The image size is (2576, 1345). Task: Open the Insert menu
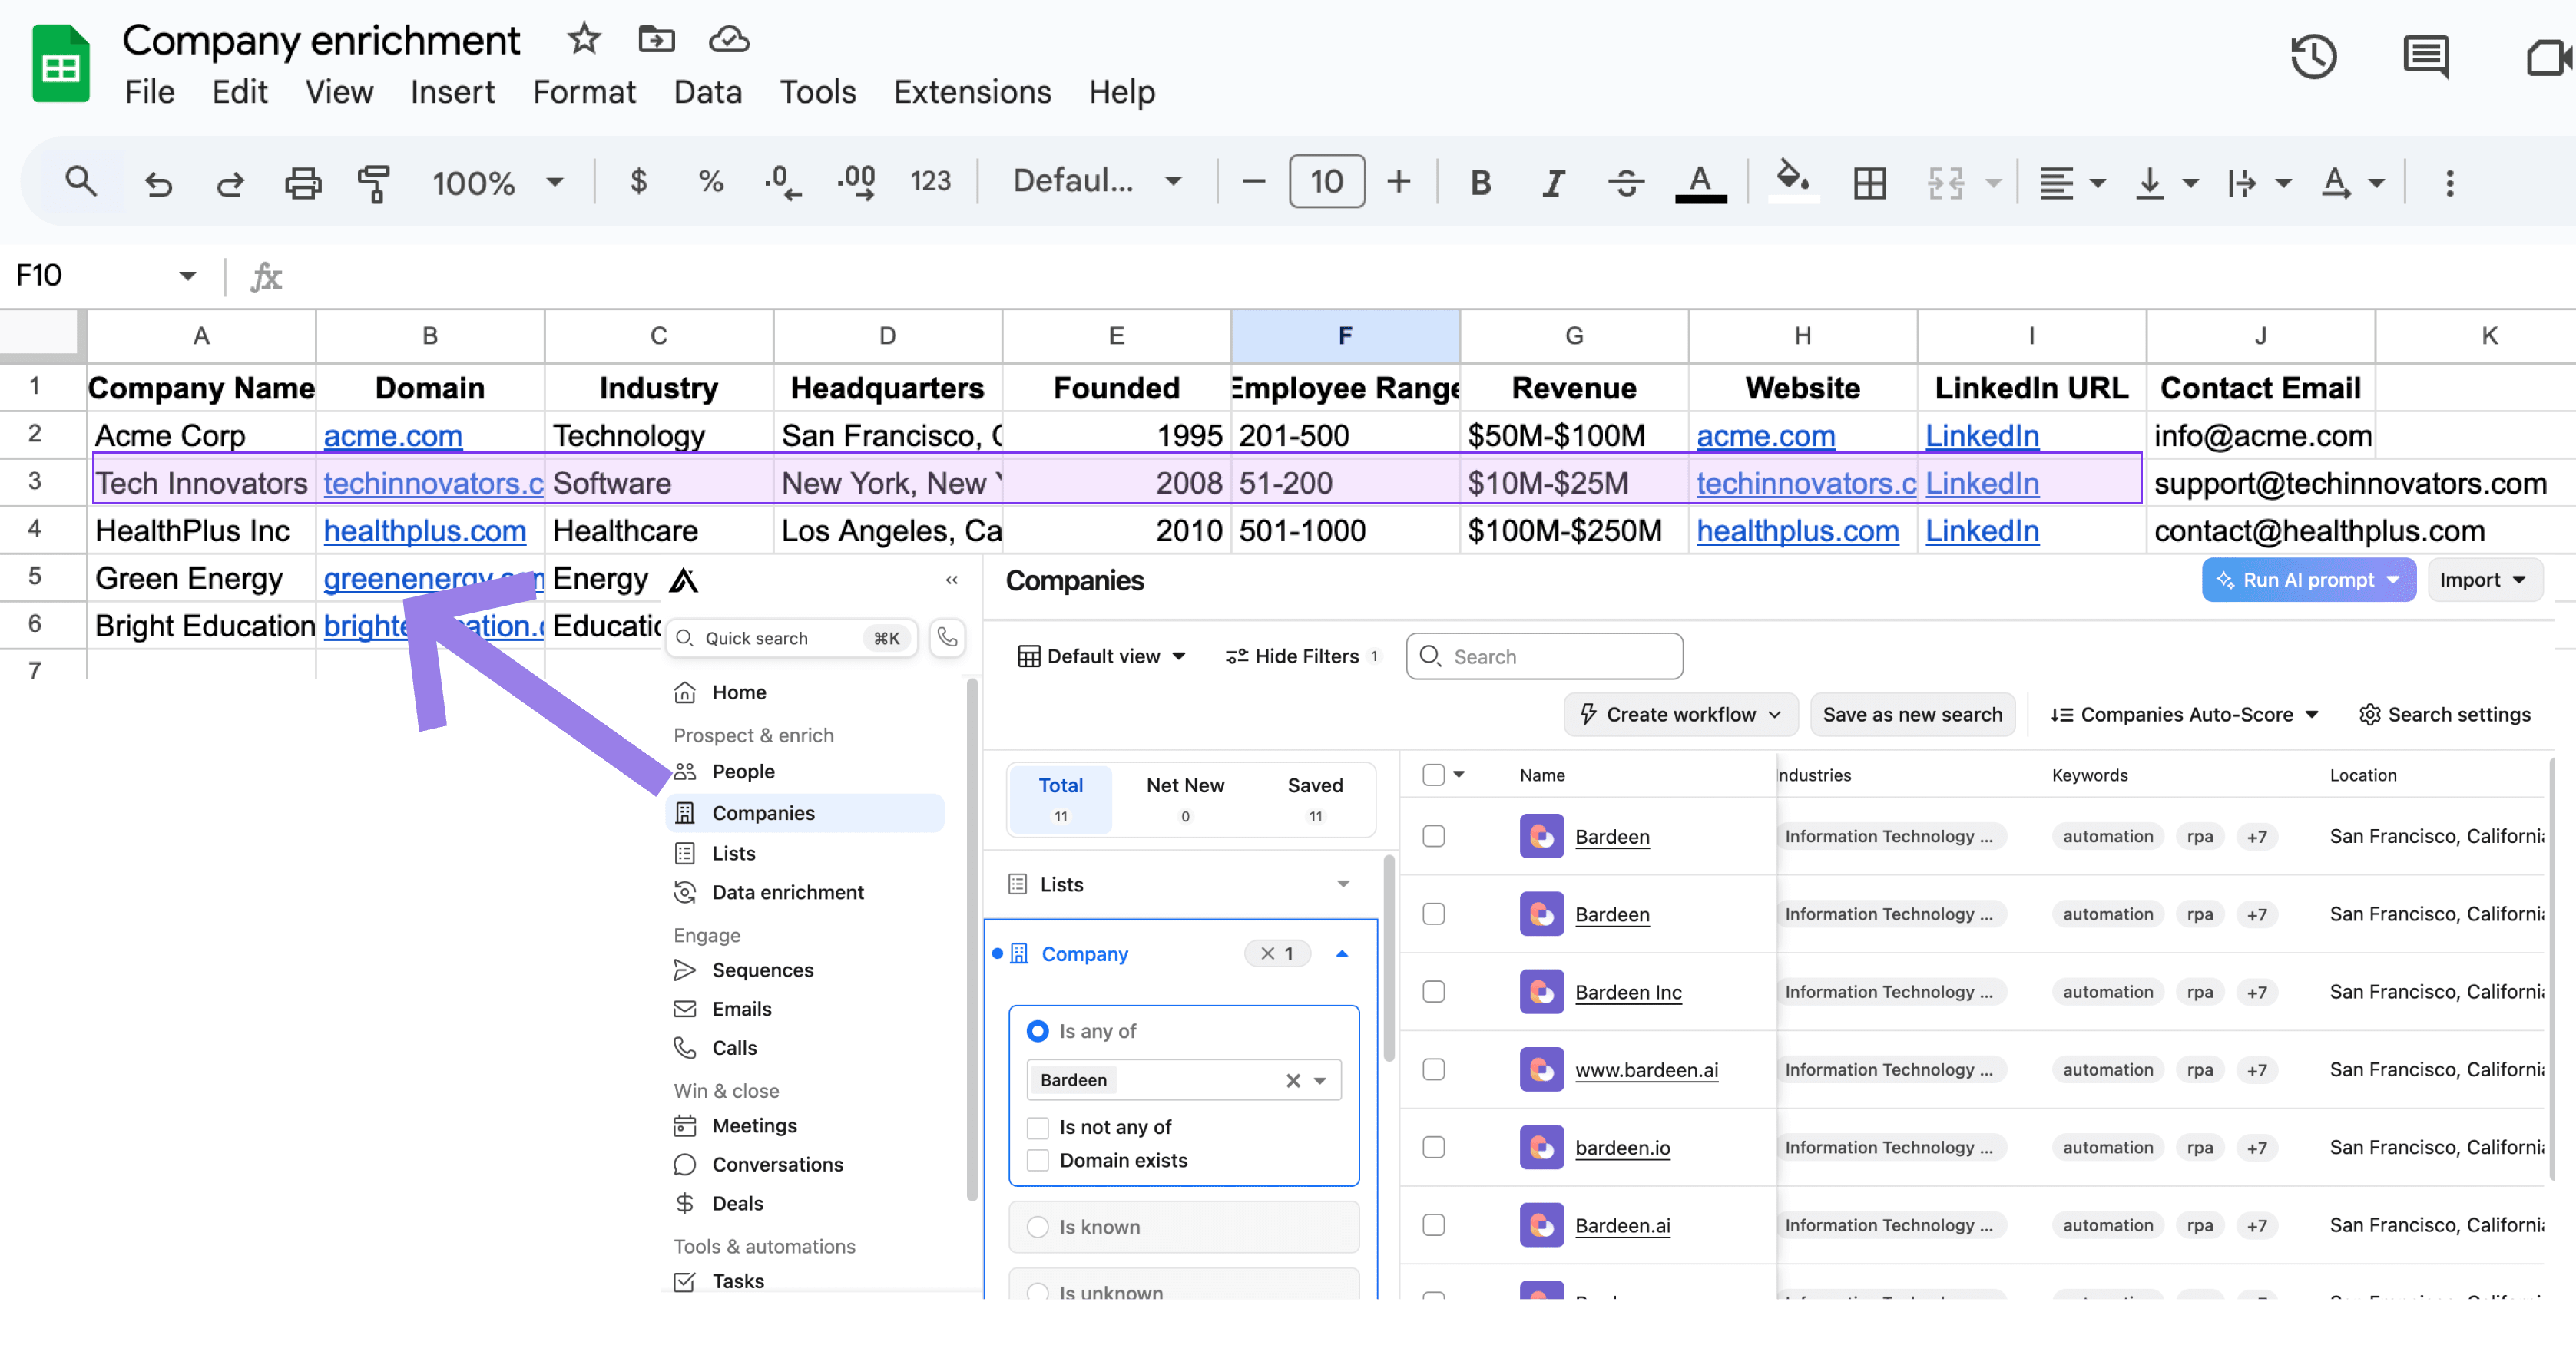click(452, 92)
